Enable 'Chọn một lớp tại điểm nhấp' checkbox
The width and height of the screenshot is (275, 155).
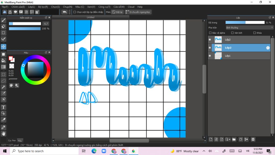(75, 12)
